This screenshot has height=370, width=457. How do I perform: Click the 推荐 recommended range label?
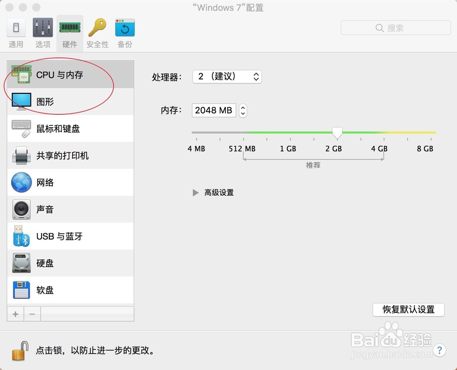(x=313, y=165)
